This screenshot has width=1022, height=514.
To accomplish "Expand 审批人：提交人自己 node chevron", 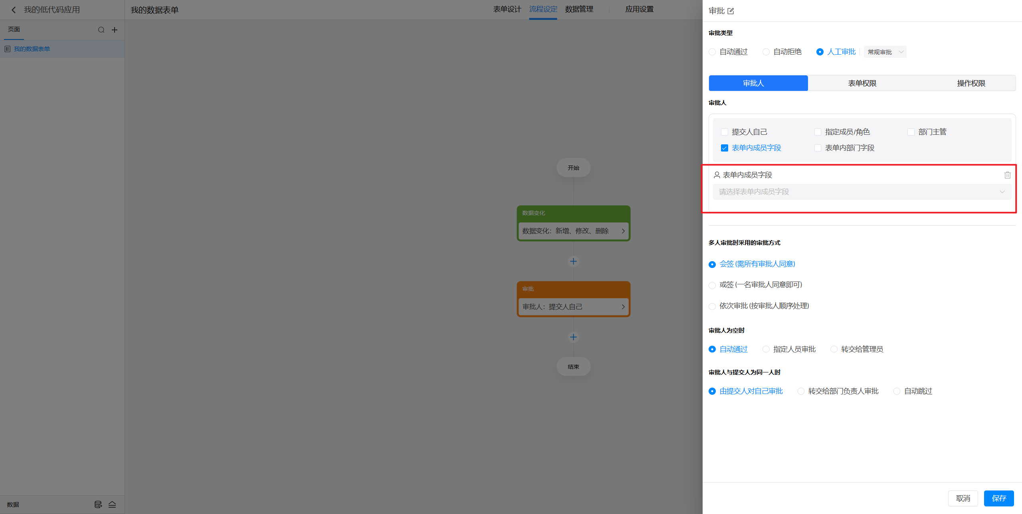I will point(623,307).
